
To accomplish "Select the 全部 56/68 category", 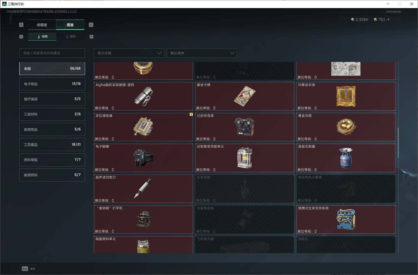I will [x=52, y=68].
